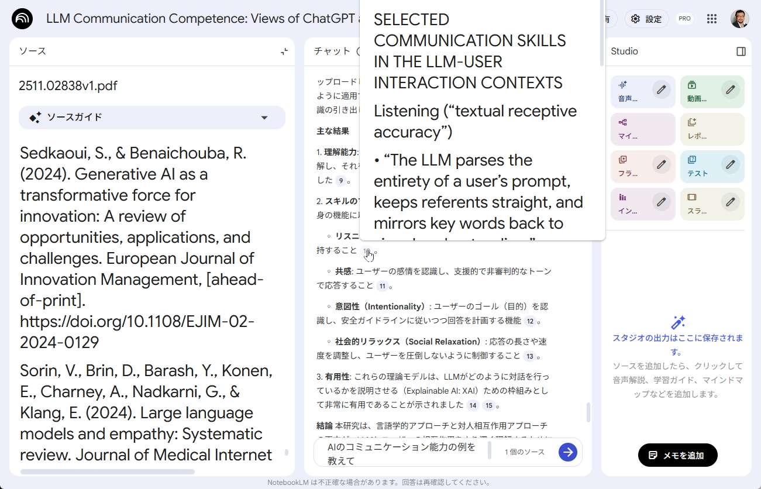Click the 主な結果 heading in chat
This screenshot has width=761, height=489.
[333, 130]
